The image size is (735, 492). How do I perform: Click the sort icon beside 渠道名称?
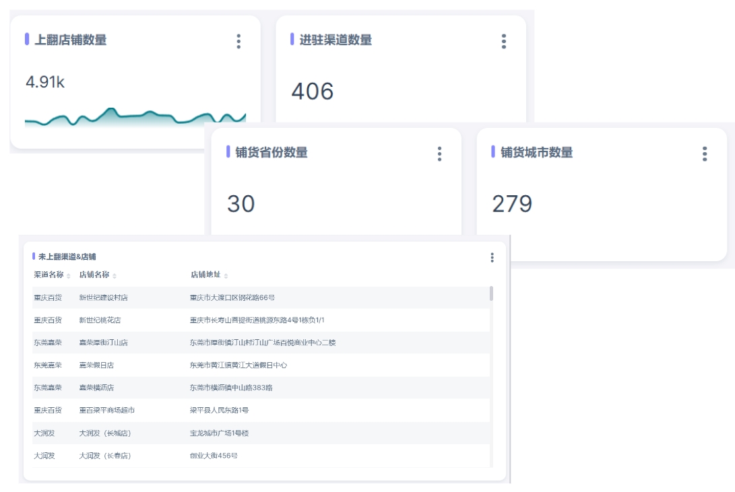click(x=69, y=276)
